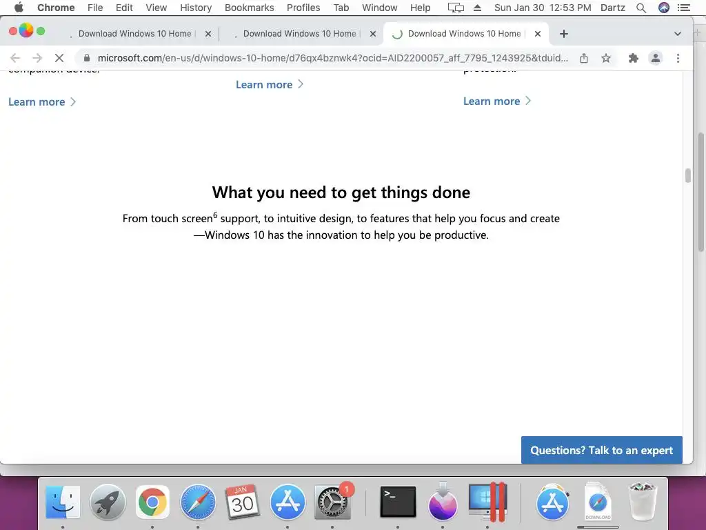Open the Help menu
This screenshot has height=530, width=706.
tap(420, 8)
